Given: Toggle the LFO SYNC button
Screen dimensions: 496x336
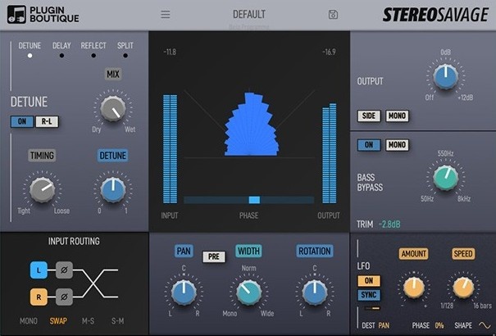Looking at the screenshot, I should 369,295.
